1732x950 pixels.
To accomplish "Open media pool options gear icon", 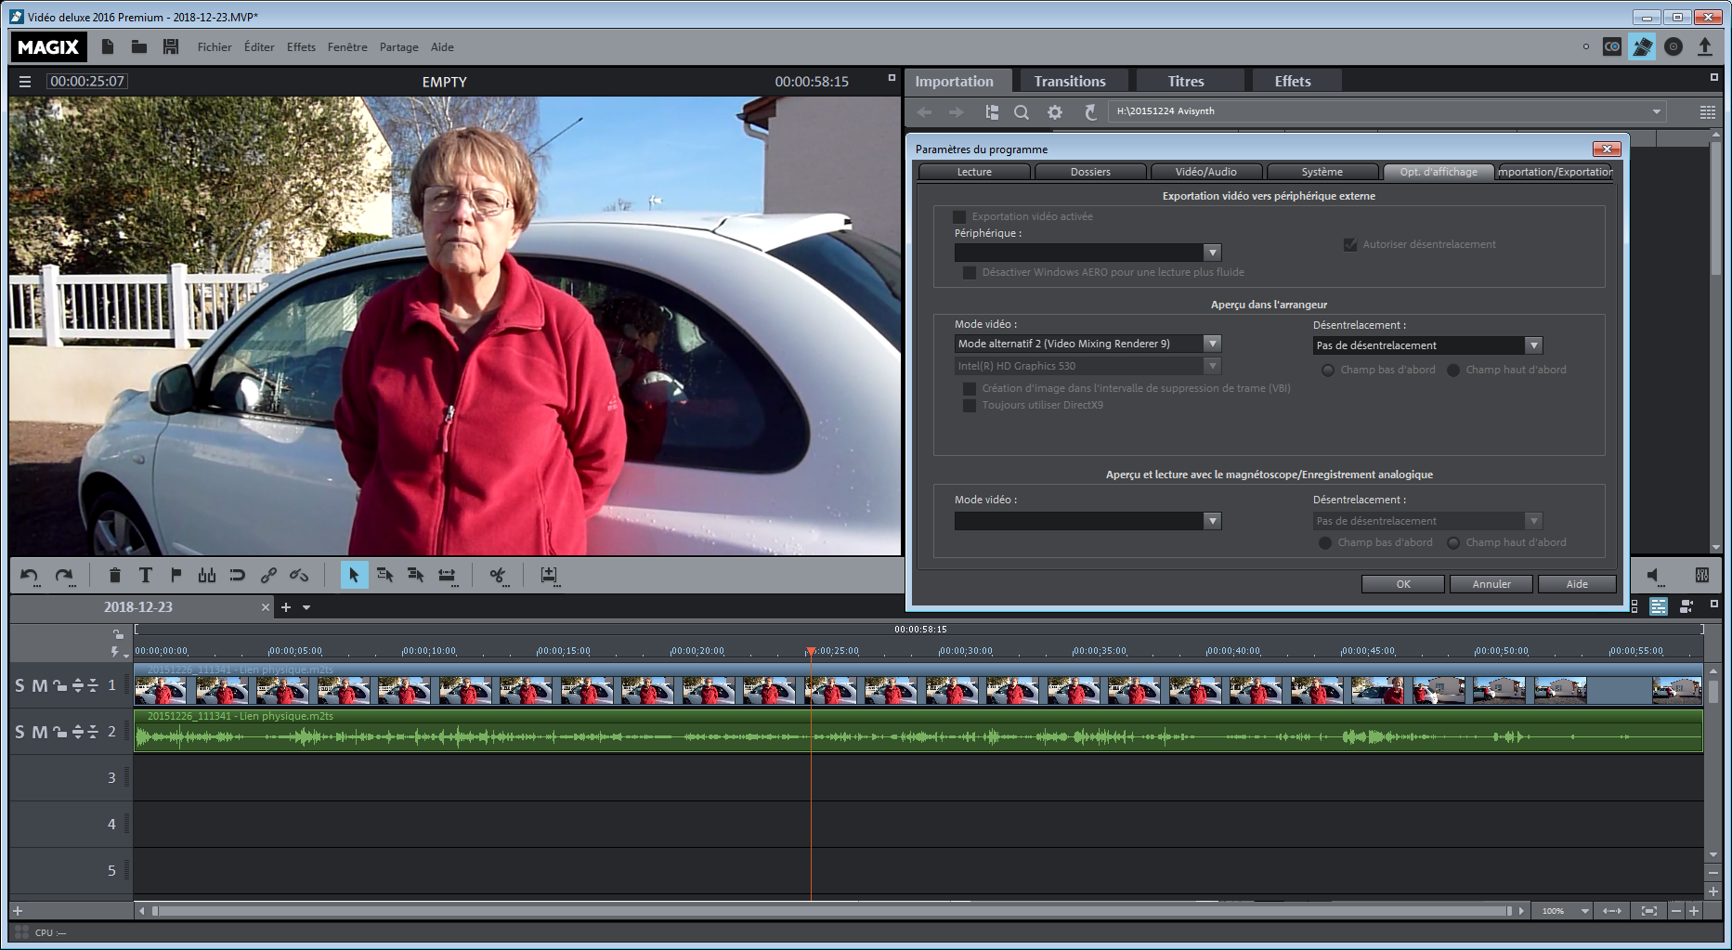I will [x=1055, y=112].
